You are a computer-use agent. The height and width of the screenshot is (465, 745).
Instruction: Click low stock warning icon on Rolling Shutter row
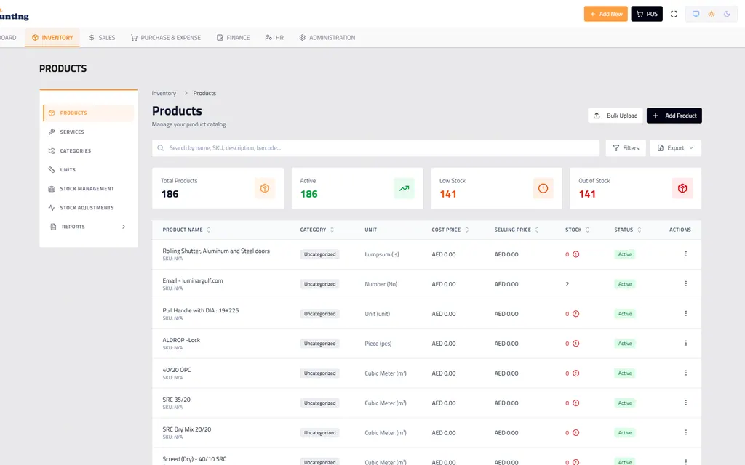(x=576, y=254)
